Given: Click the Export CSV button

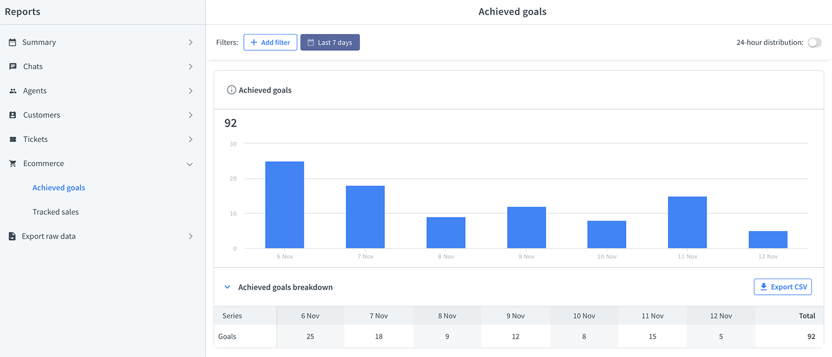Looking at the screenshot, I should (783, 287).
